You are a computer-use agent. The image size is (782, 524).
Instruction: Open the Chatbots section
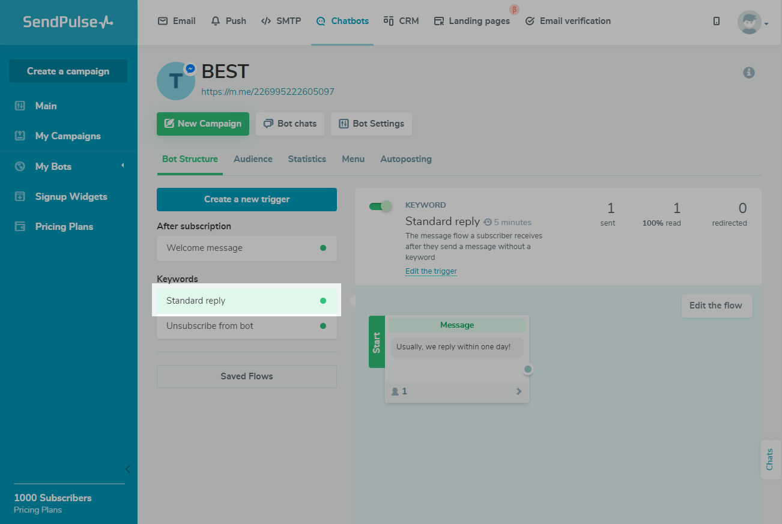[x=342, y=21]
